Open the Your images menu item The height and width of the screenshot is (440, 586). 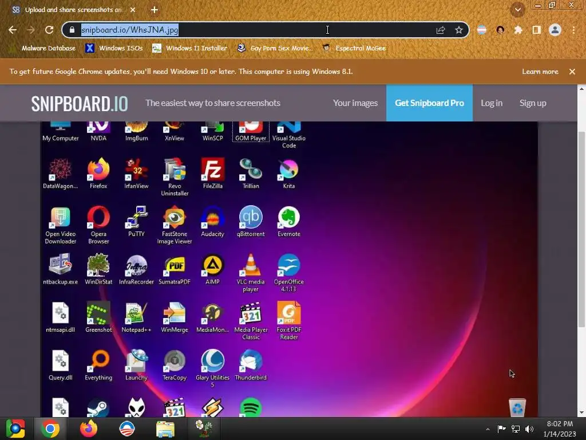(x=355, y=103)
